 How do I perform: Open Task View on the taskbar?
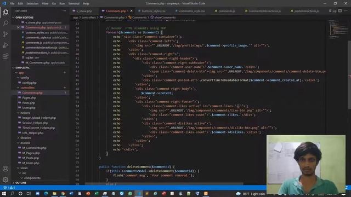tap(29, 194)
